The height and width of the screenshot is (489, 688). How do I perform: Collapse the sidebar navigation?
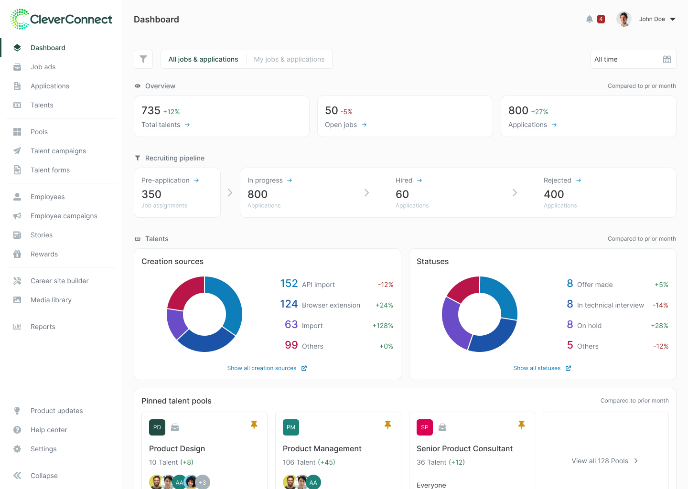[43, 476]
